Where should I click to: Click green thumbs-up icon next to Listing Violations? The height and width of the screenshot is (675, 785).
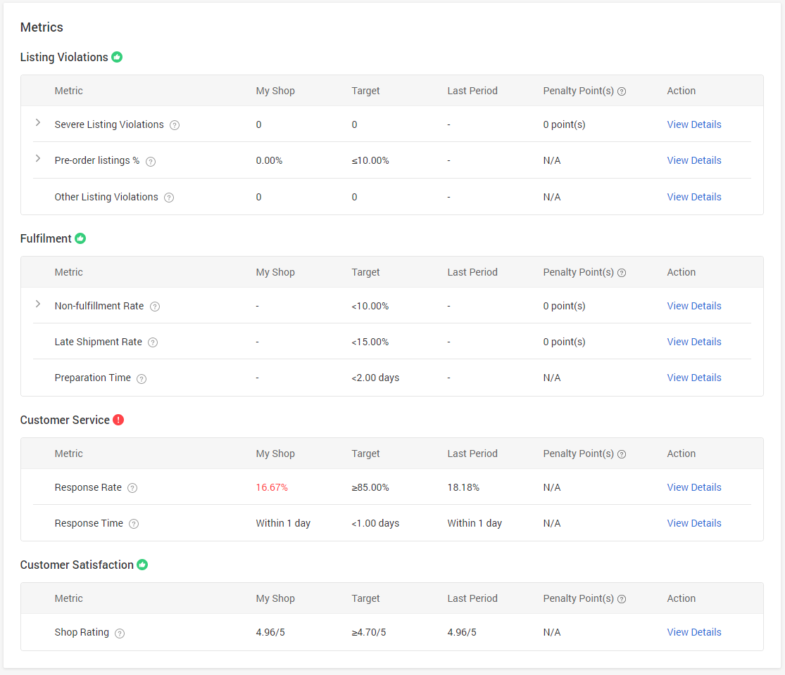[x=117, y=57]
